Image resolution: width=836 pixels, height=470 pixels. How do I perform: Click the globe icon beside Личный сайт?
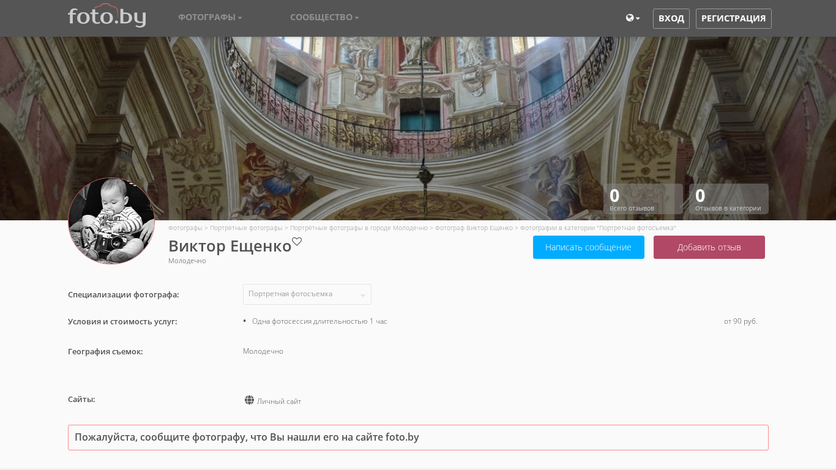pyautogui.click(x=249, y=400)
